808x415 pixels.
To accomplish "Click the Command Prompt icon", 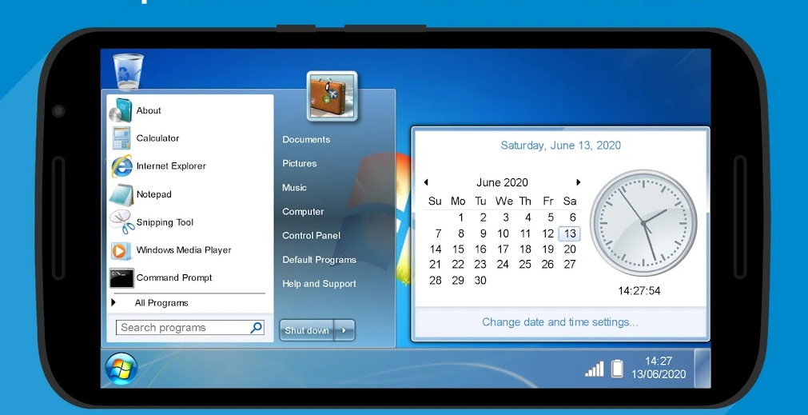I will pos(121,278).
